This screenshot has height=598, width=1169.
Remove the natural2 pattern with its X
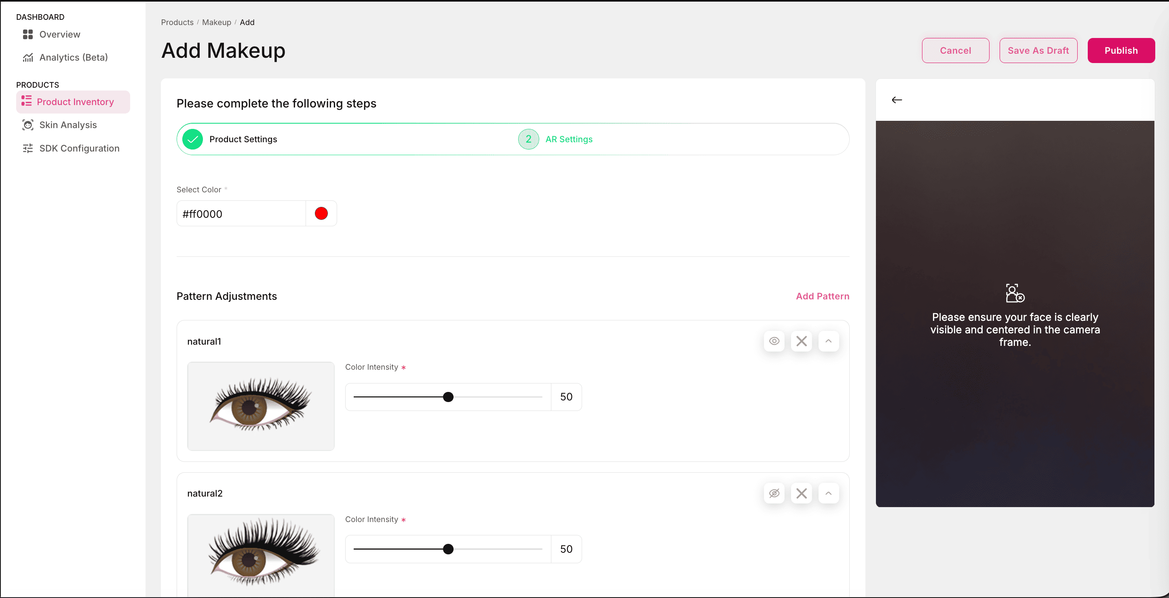pyautogui.click(x=802, y=493)
